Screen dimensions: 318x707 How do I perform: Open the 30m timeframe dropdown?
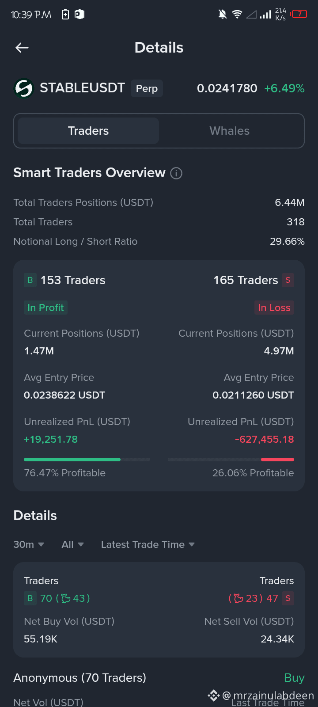pos(29,544)
